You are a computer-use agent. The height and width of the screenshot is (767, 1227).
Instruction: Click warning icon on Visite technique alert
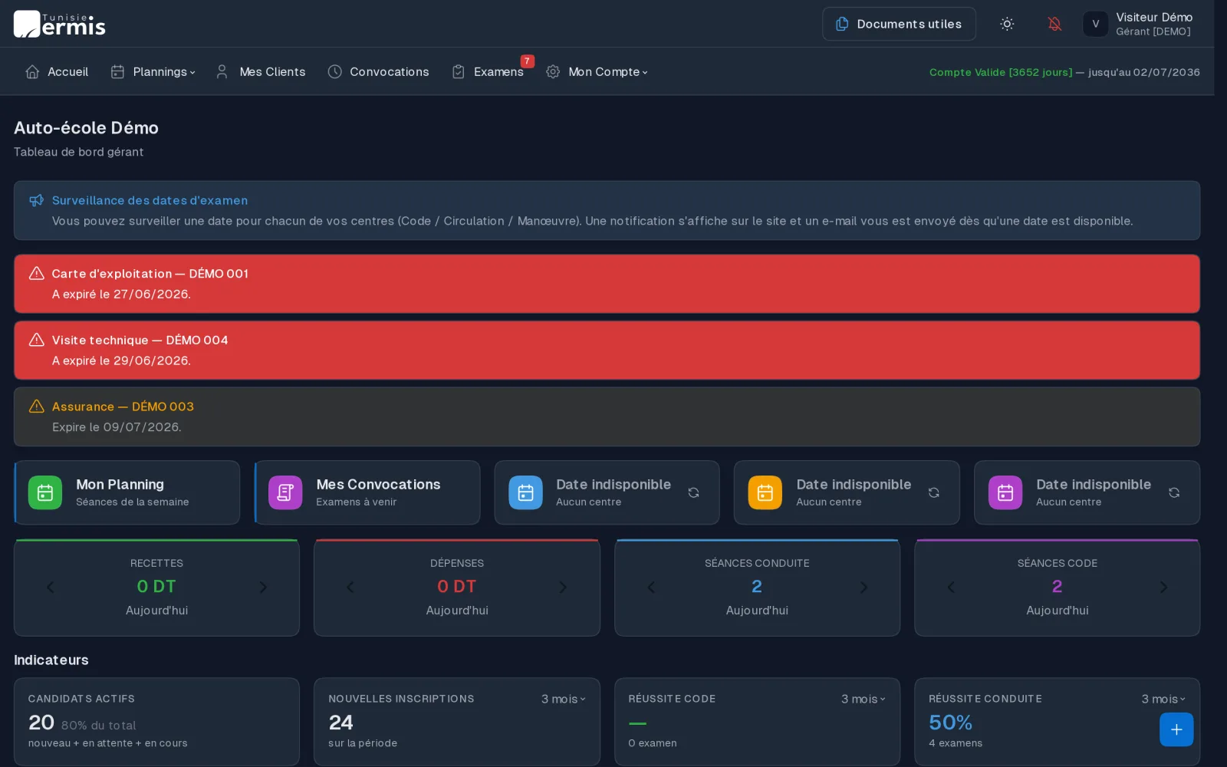36,340
